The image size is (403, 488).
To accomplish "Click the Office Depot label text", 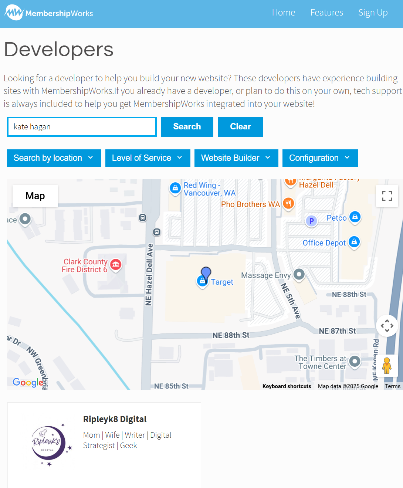I will [x=324, y=243].
